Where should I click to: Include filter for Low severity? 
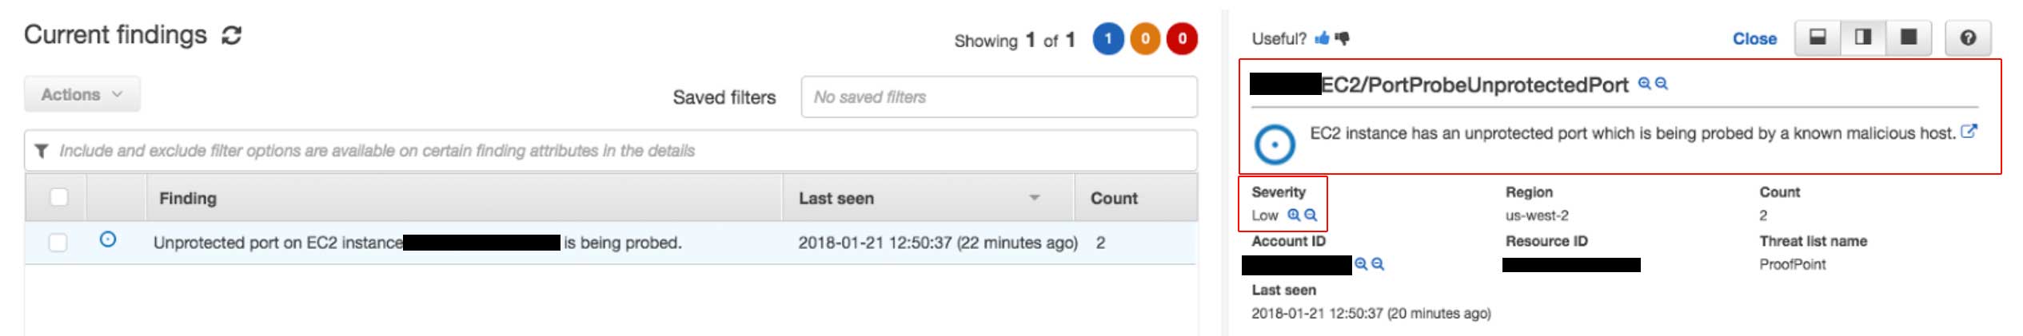pyautogui.click(x=1293, y=215)
